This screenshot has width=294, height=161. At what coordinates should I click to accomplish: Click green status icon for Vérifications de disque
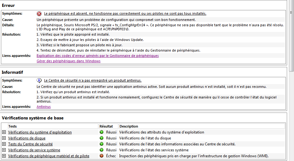click(102, 138)
